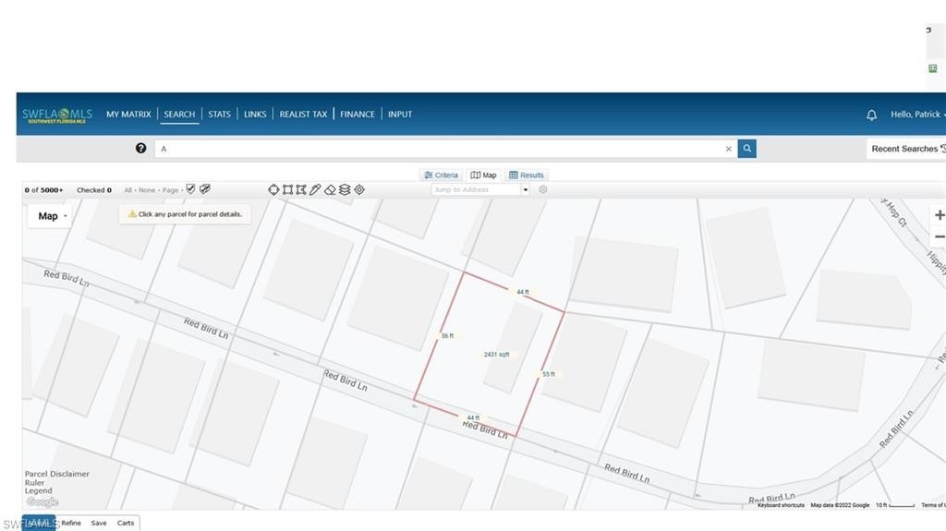This screenshot has height=531, width=946.
Task: Open the map layers icon
Action: pos(345,189)
